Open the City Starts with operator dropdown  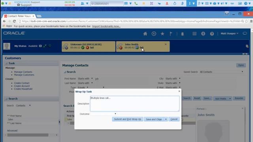(x=179, y=78)
